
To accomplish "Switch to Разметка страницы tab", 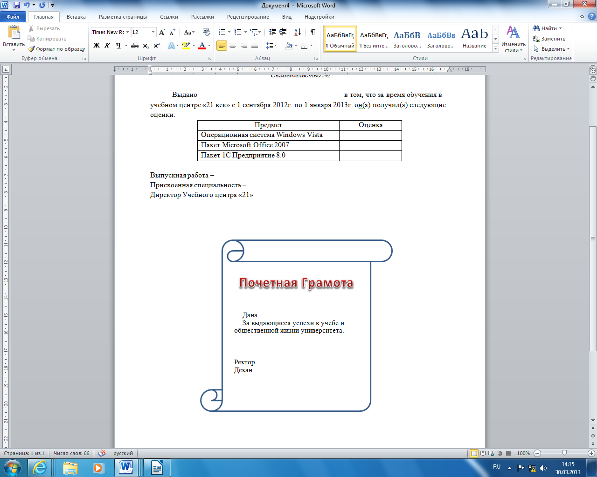I will pyautogui.click(x=123, y=17).
